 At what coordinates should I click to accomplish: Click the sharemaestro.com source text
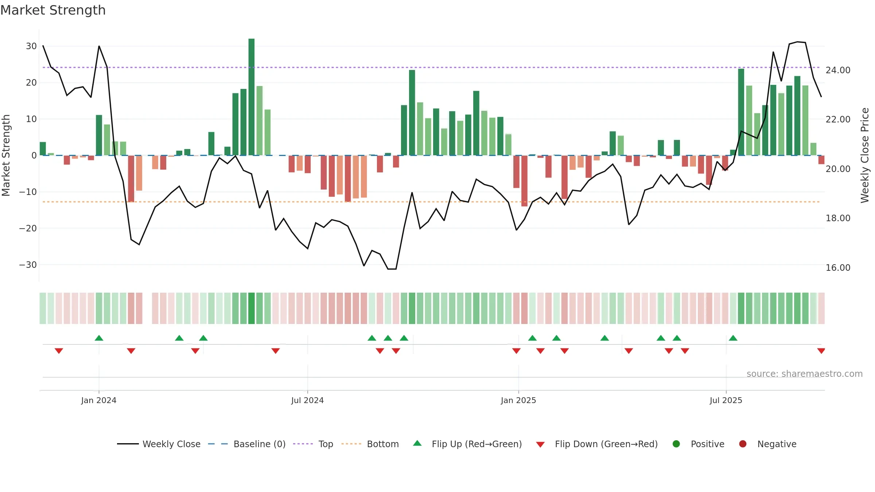click(x=805, y=374)
